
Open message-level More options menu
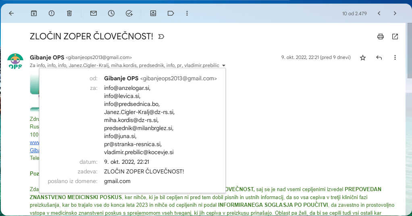click(395, 57)
